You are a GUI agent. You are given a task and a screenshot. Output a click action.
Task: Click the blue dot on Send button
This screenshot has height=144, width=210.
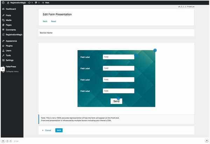[x=118, y=98]
